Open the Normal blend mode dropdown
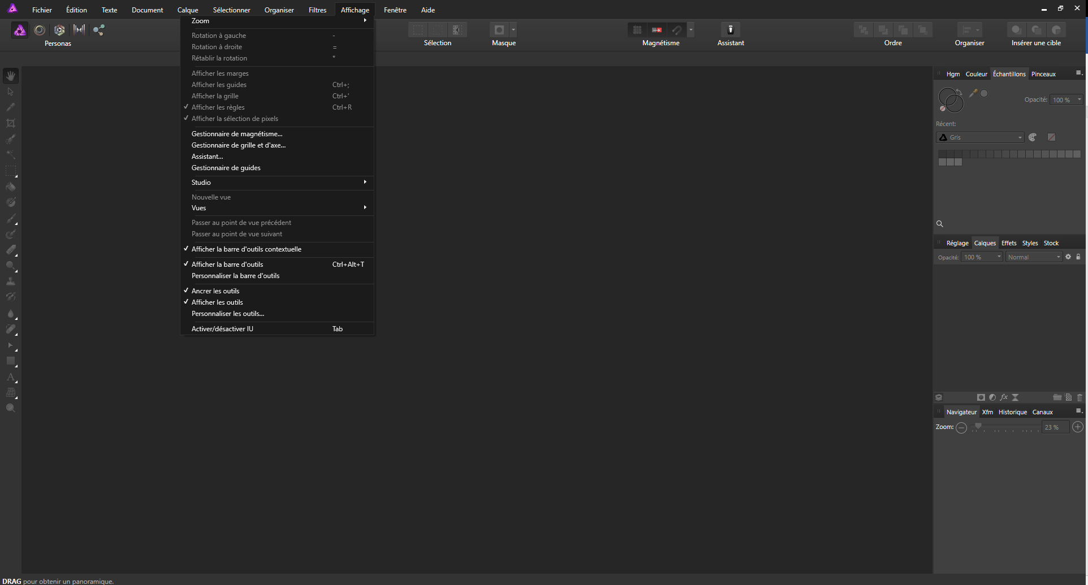The width and height of the screenshot is (1088, 585). coord(1034,257)
